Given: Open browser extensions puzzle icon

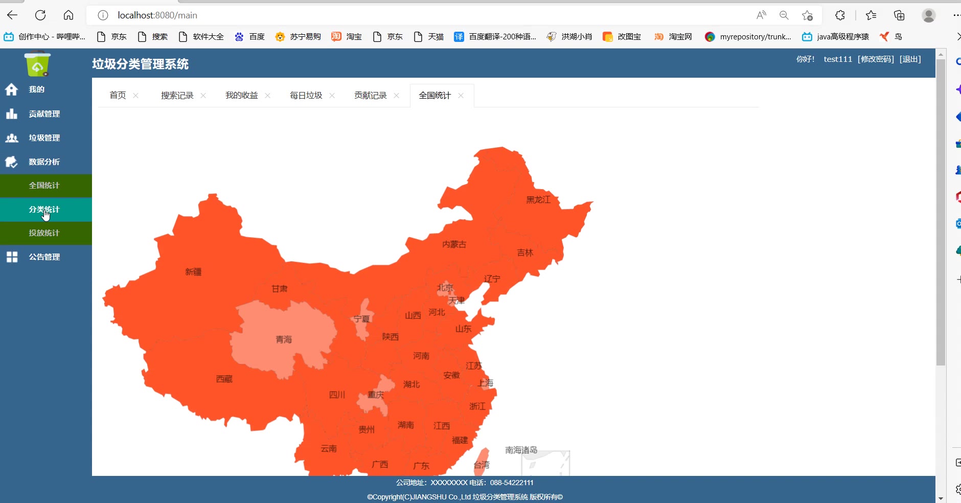Looking at the screenshot, I should pos(840,15).
